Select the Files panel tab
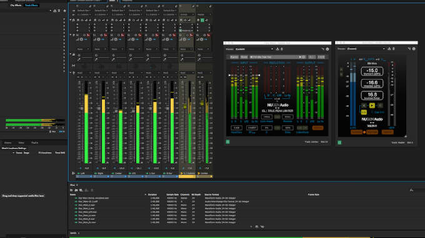Screen dimensions: 425x238 click(x=72, y=185)
